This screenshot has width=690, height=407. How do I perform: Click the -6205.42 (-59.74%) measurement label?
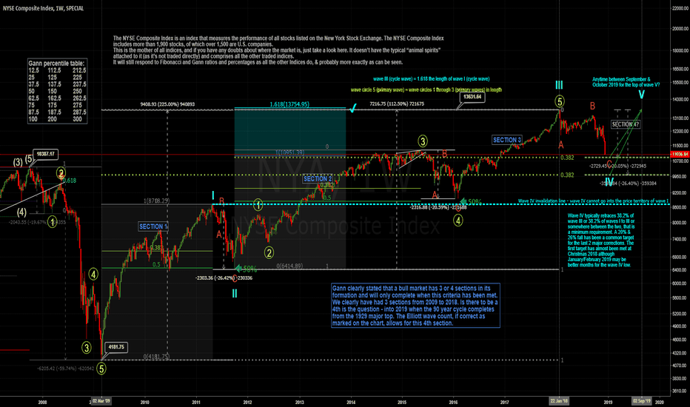click(x=66, y=369)
